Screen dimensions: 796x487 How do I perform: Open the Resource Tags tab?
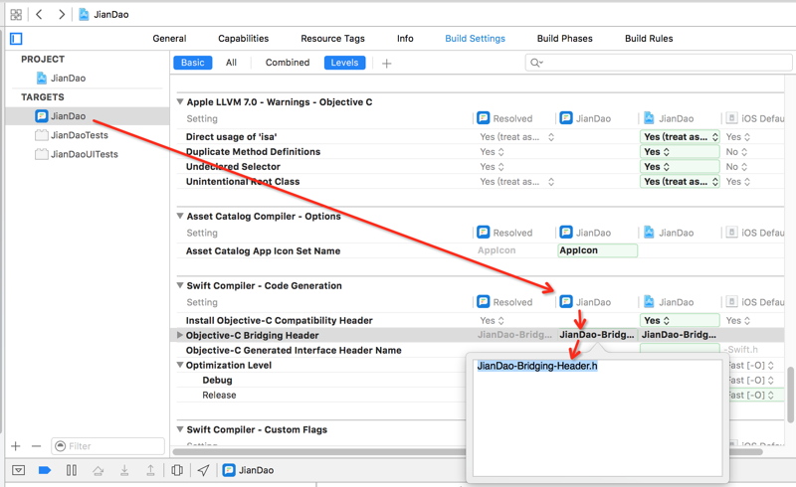(332, 39)
